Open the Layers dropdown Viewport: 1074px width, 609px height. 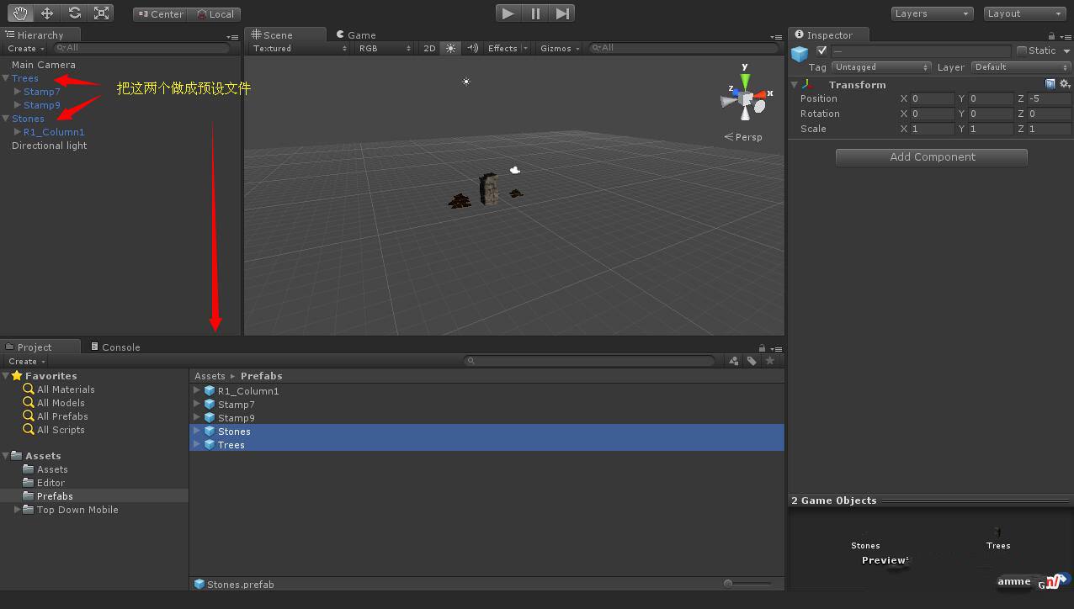(932, 13)
